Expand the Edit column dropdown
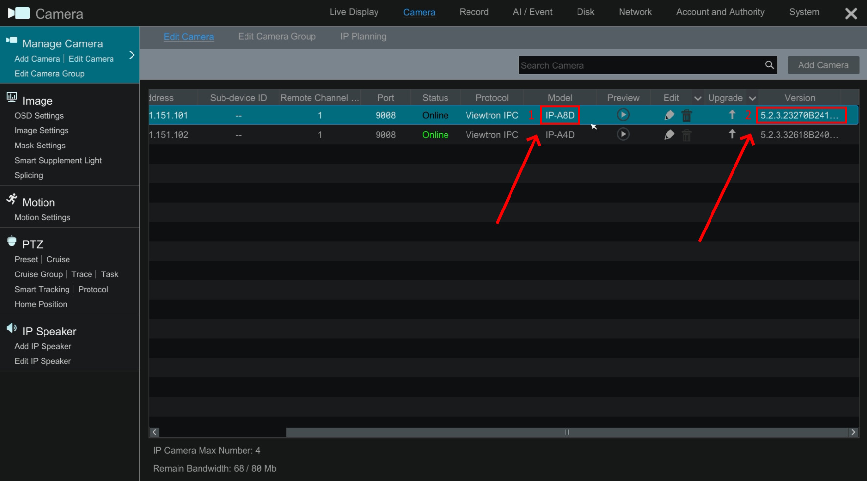867x481 pixels. (698, 98)
